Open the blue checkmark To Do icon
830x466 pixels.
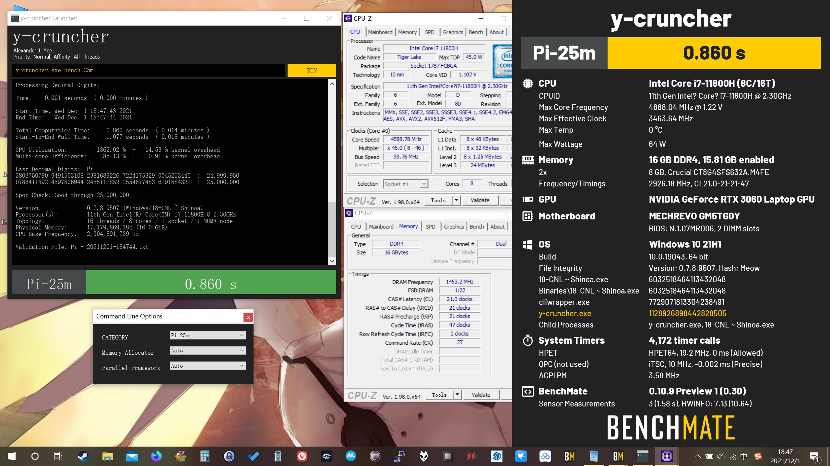pos(254,456)
